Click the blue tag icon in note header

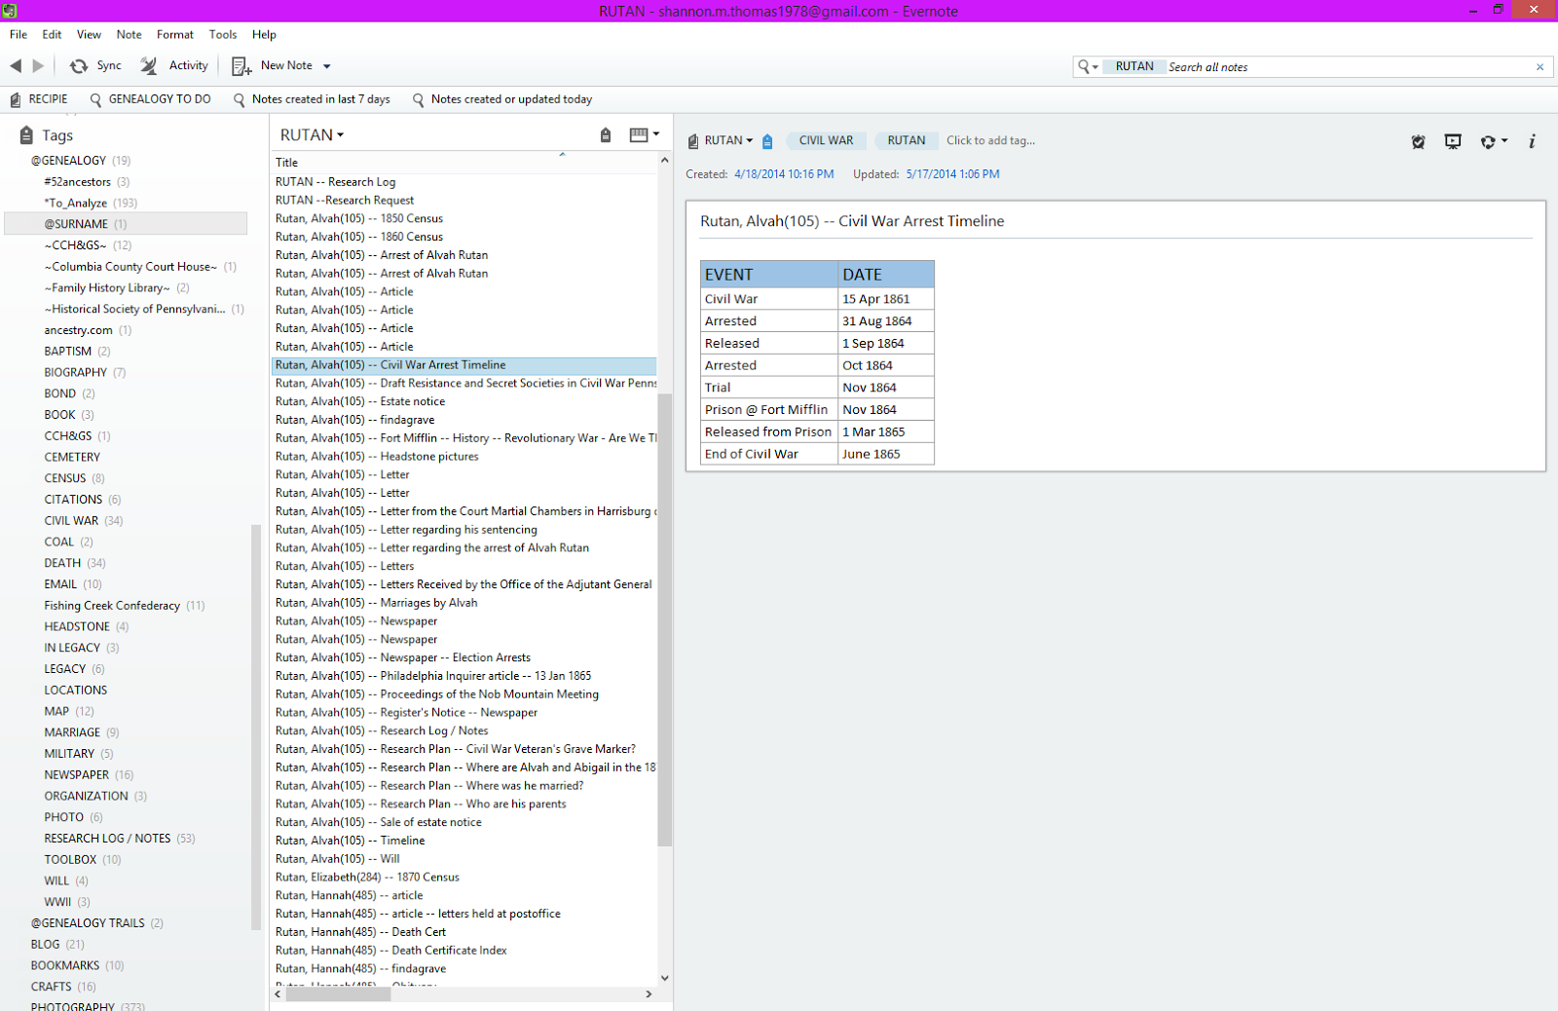click(767, 141)
